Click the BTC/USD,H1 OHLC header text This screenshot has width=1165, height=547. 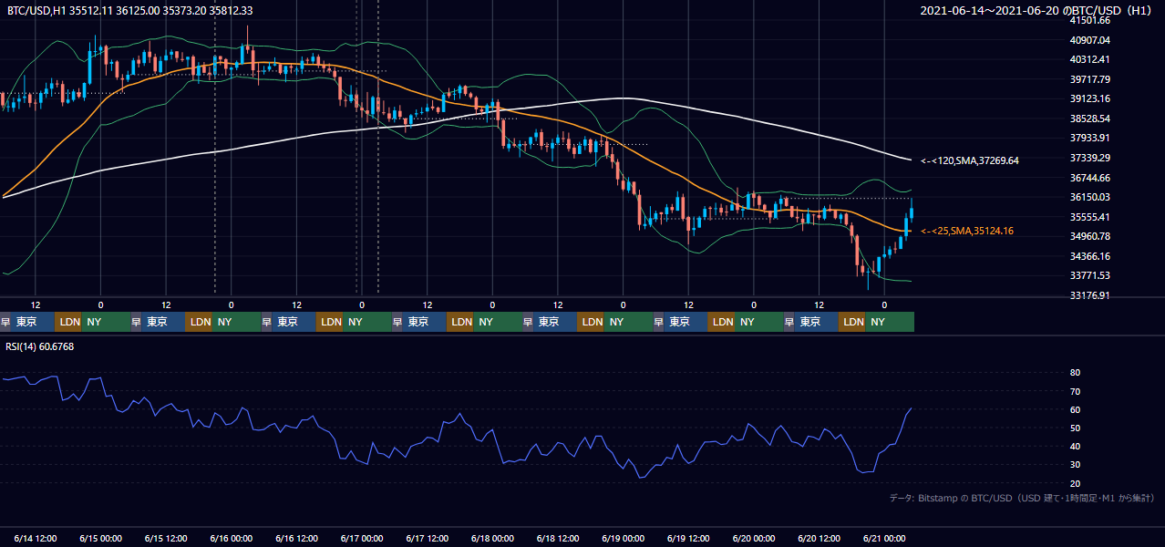(x=129, y=11)
